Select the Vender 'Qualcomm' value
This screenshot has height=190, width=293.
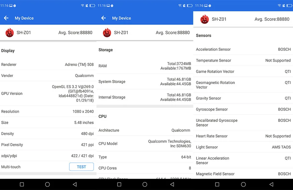point(84,75)
